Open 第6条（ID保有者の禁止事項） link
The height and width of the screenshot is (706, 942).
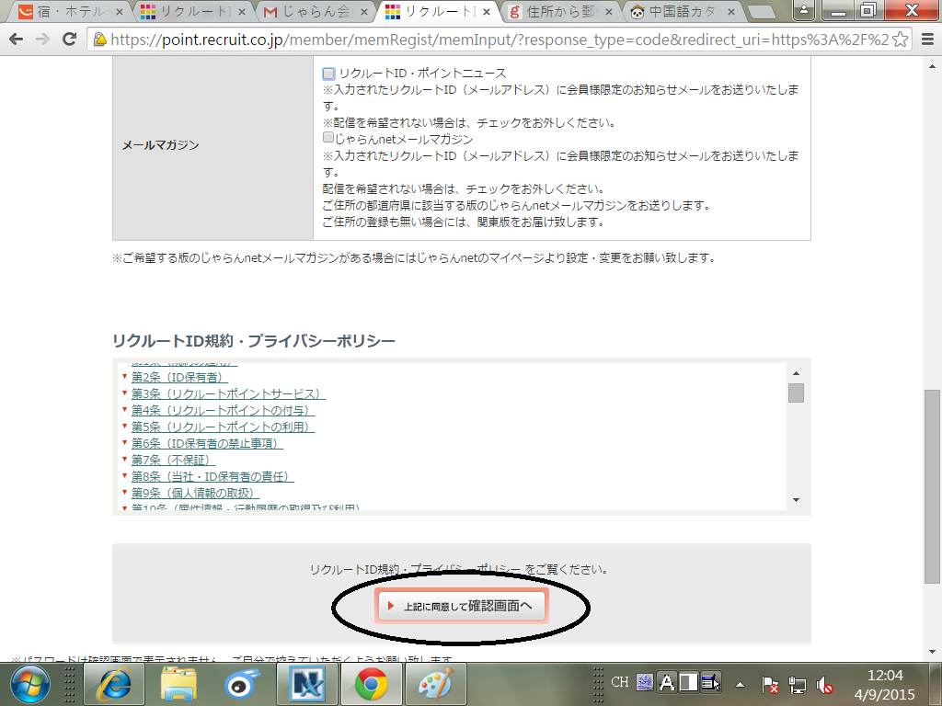207,444
